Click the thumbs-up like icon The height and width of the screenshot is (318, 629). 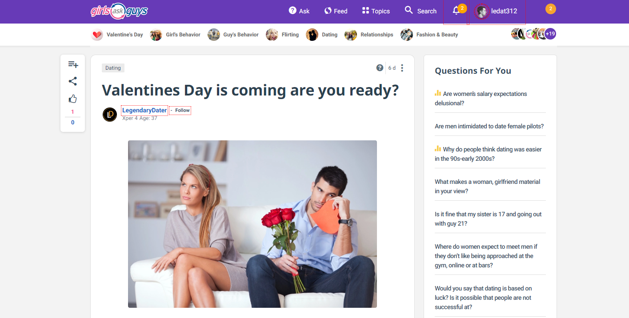[73, 99]
